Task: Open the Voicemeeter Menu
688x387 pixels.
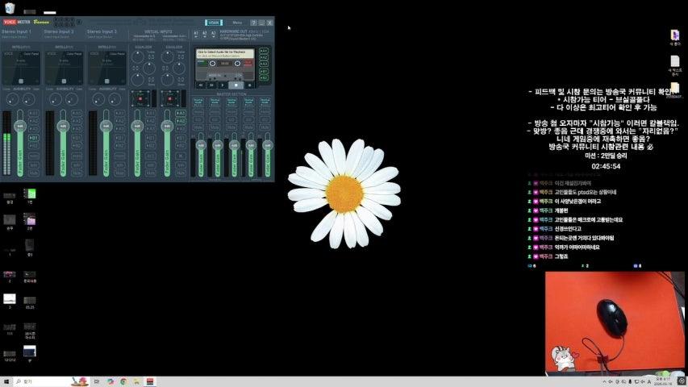Action: click(x=237, y=23)
